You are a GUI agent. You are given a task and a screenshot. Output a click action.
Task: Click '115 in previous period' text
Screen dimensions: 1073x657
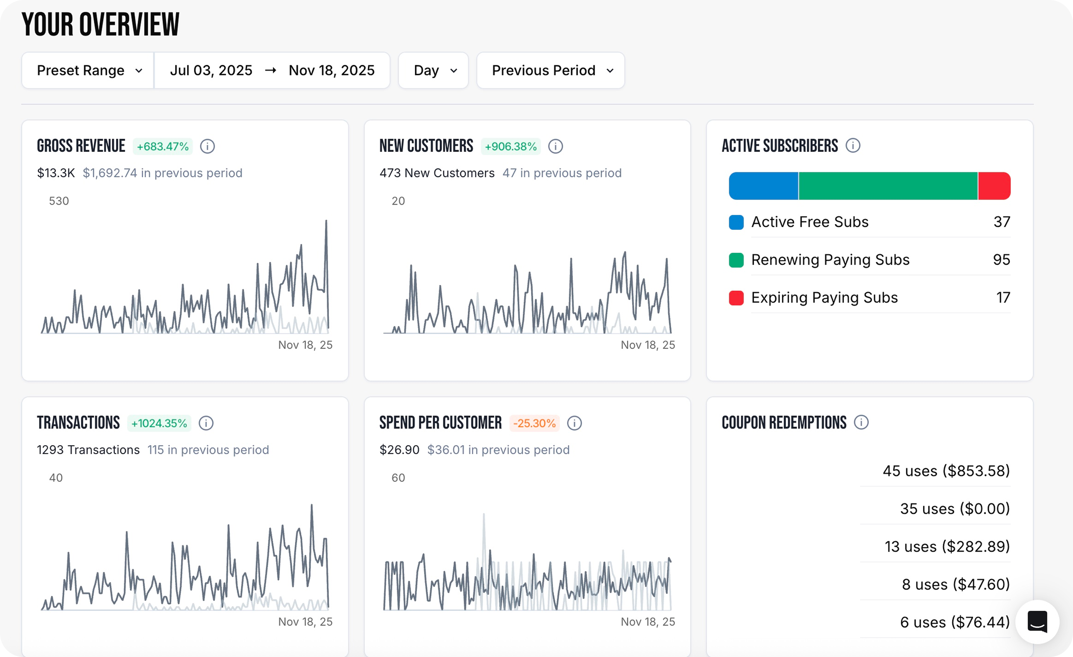[x=208, y=450]
